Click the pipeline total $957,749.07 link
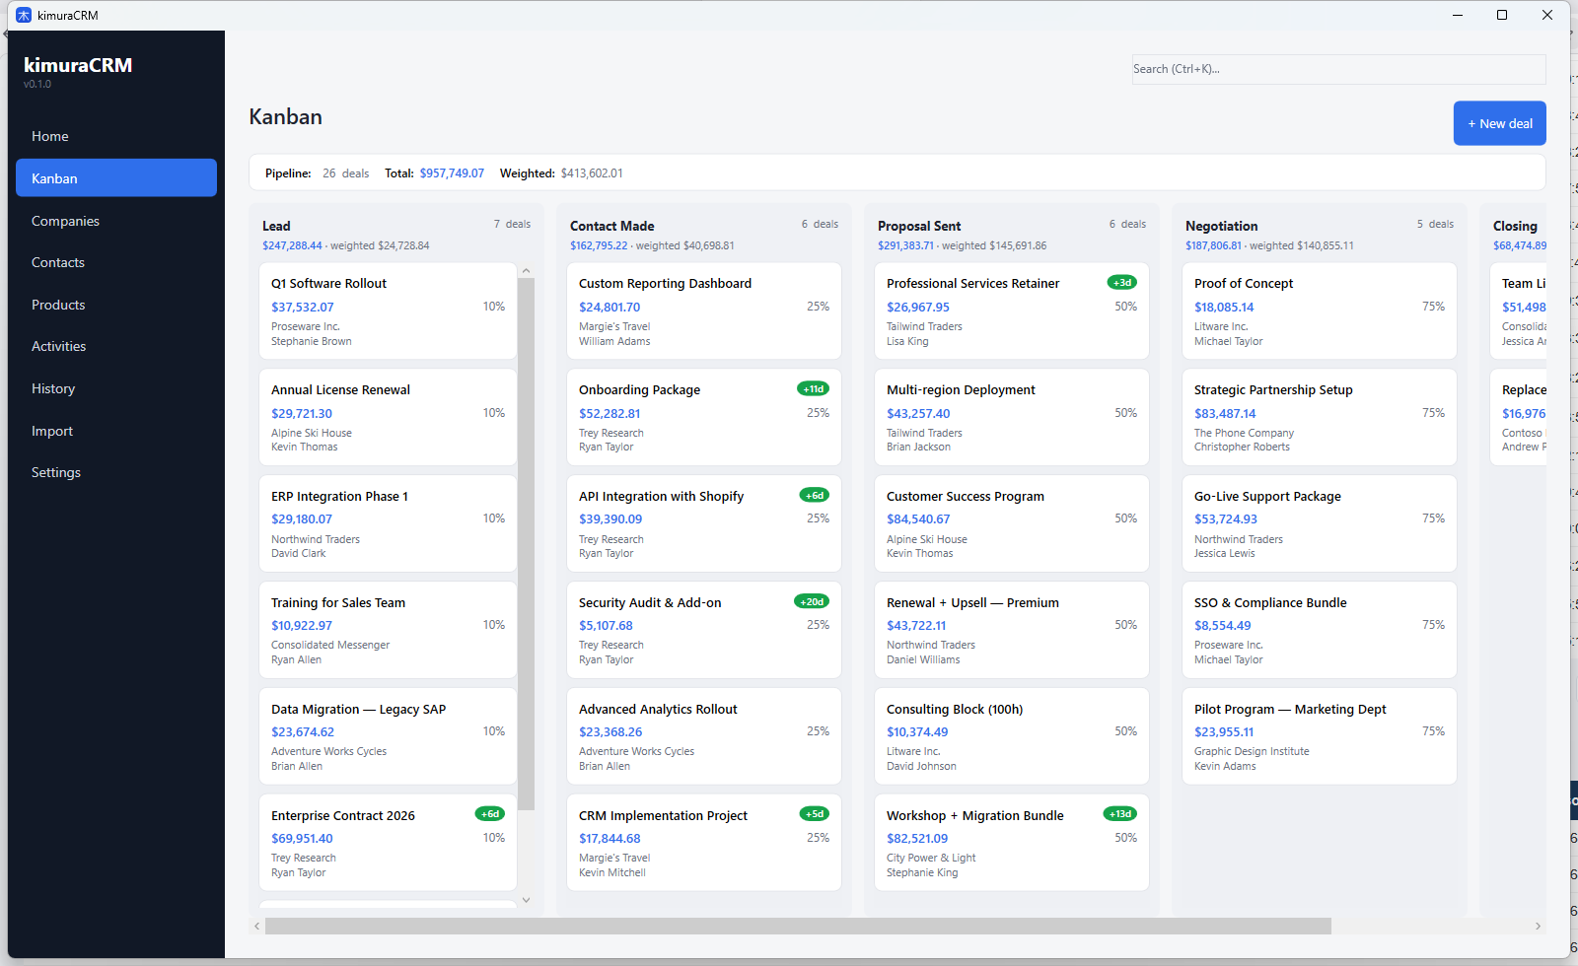This screenshot has height=966, width=1578. pyautogui.click(x=452, y=172)
